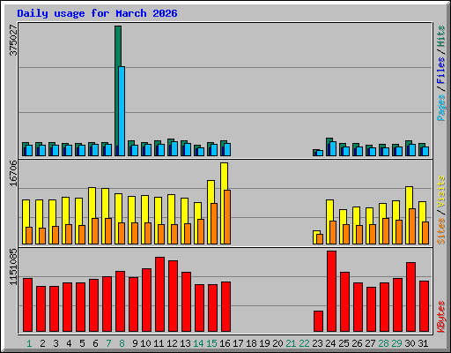451x353 pixels.
Task: Click day 6 label on the x-axis
Action: click(95, 343)
